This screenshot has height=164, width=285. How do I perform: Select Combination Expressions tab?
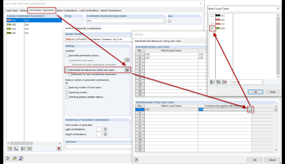[42, 10]
